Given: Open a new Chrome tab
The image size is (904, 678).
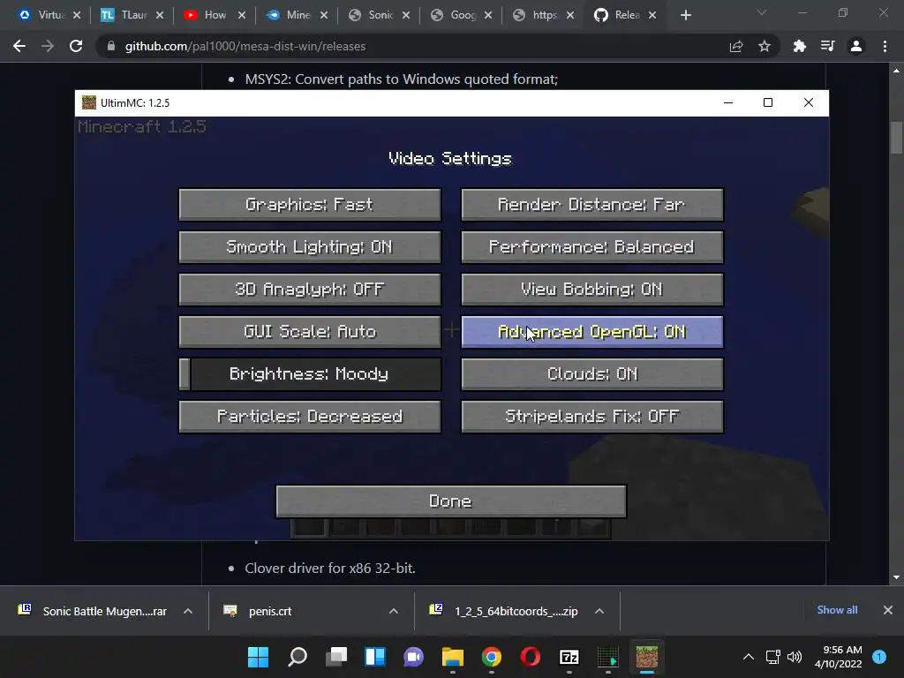Looking at the screenshot, I should click(685, 15).
